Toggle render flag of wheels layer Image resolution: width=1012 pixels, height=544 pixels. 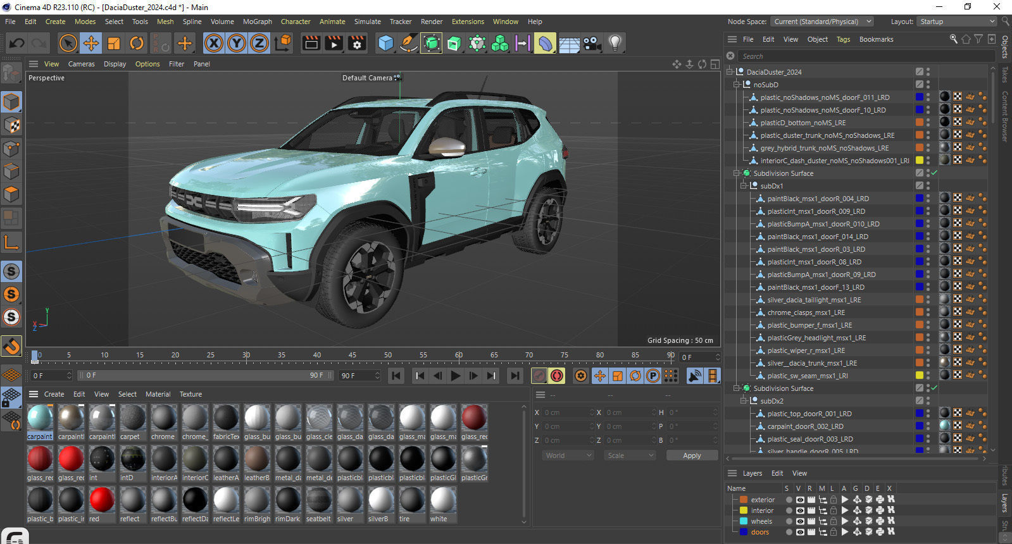pos(811,521)
